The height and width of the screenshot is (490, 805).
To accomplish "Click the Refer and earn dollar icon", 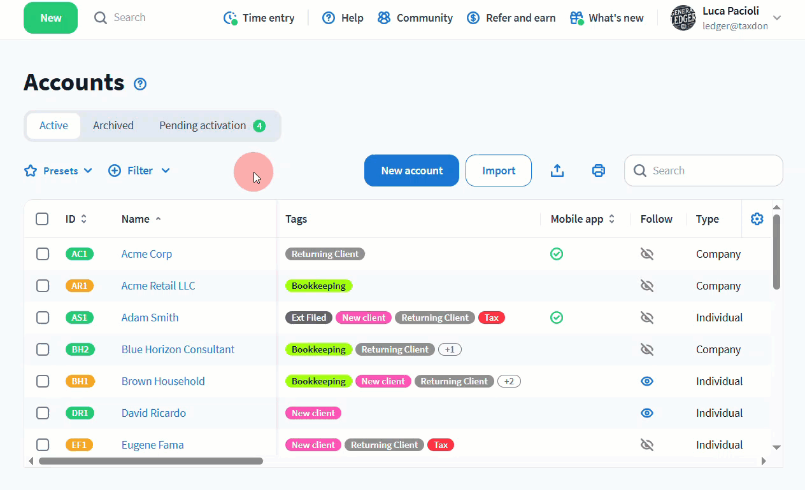I will pyautogui.click(x=473, y=18).
